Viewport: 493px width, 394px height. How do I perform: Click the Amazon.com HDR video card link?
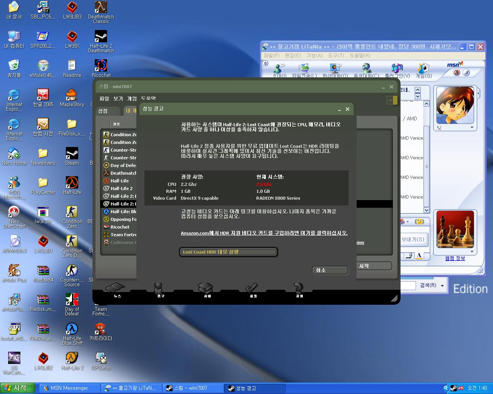point(264,233)
